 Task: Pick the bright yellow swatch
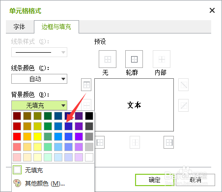pyautogui.click(x=38, y=136)
